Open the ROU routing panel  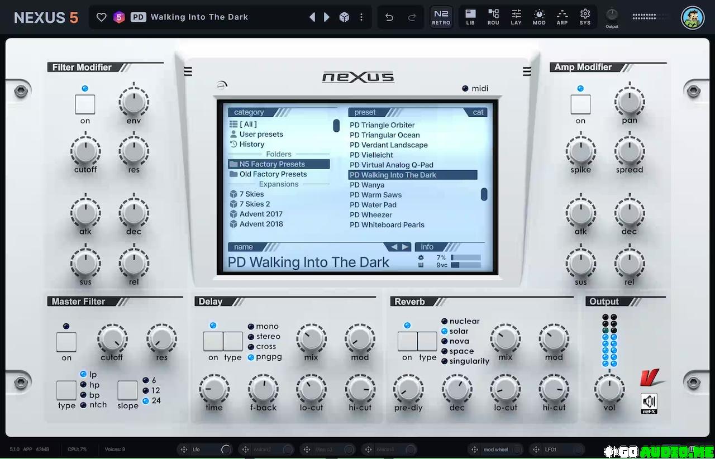(x=493, y=17)
